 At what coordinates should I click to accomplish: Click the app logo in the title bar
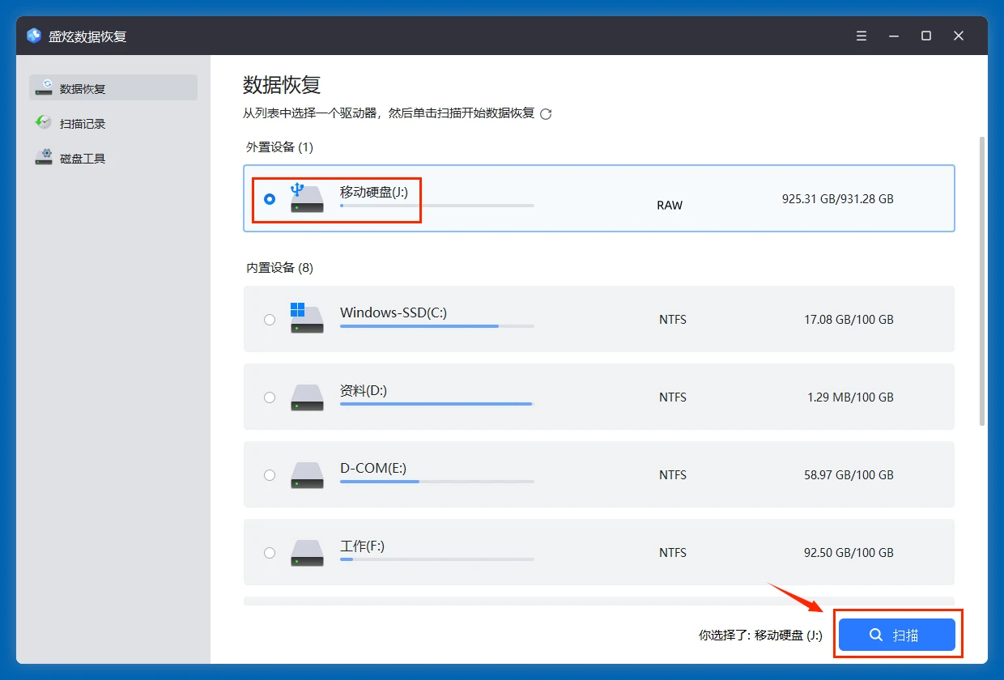pyautogui.click(x=32, y=35)
